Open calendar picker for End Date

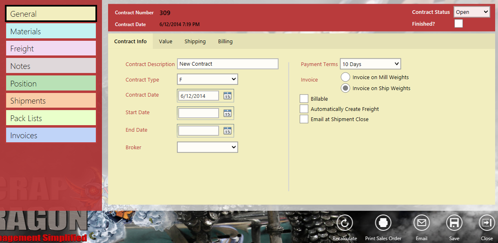(227, 131)
